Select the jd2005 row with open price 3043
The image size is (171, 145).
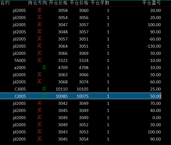click(x=81, y=132)
